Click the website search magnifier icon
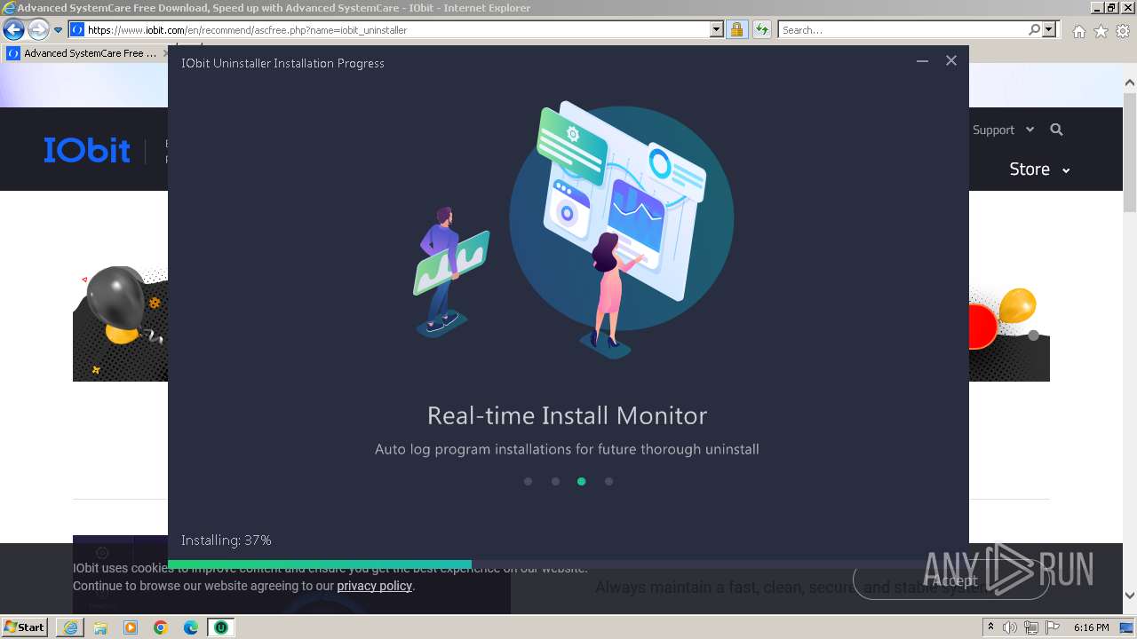 click(1056, 130)
